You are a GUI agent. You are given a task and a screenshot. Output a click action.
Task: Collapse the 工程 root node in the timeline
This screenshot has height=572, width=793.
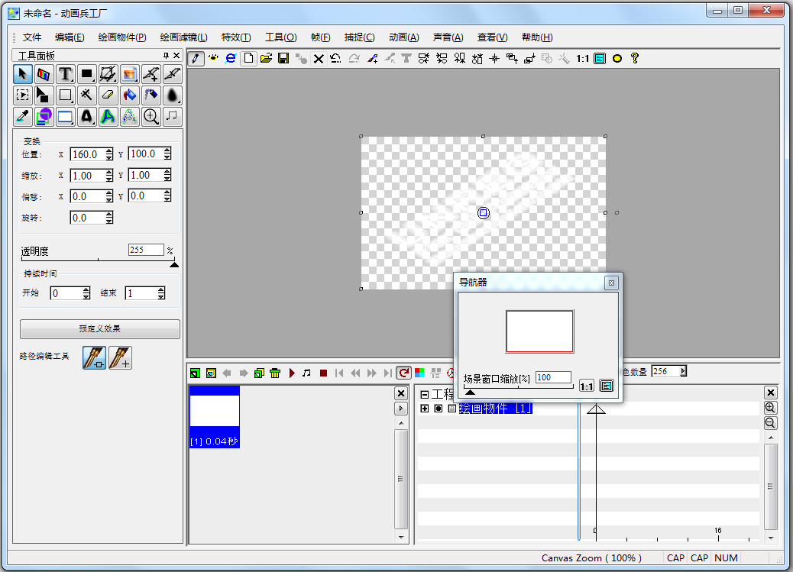(425, 395)
